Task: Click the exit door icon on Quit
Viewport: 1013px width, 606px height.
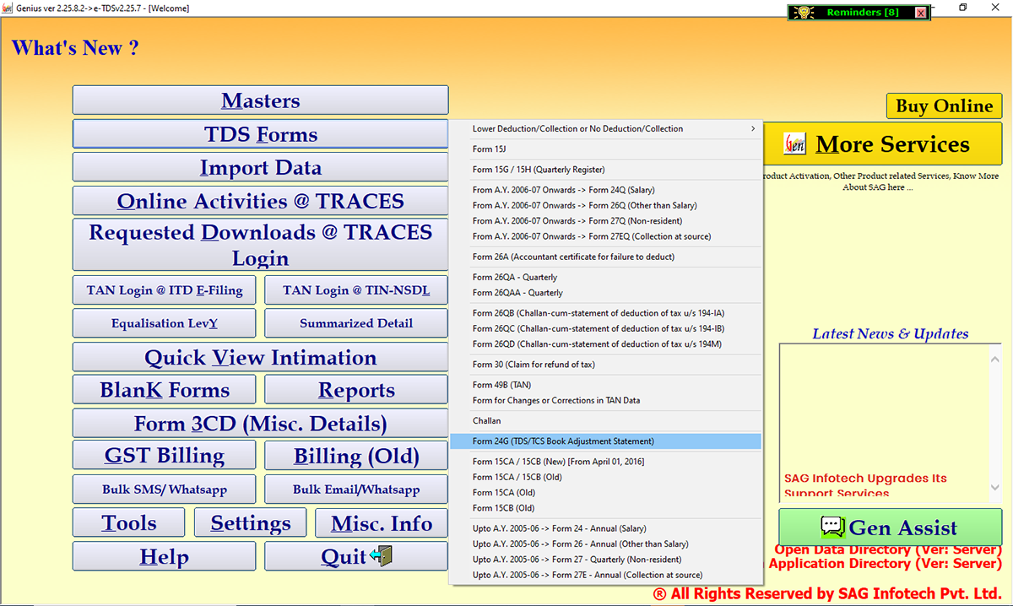Action: pyautogui.click(x=382, y=556)
